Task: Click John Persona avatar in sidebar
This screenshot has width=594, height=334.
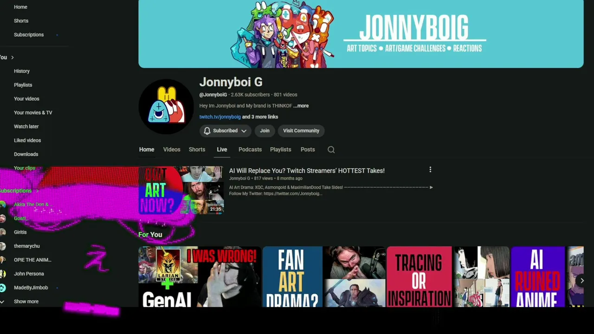Action: [x=3, y=274]
